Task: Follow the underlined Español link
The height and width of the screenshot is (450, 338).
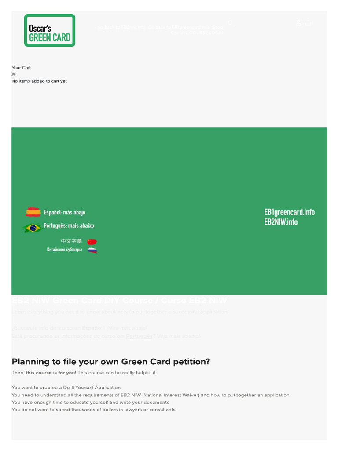Action: (x=92, y=328)
